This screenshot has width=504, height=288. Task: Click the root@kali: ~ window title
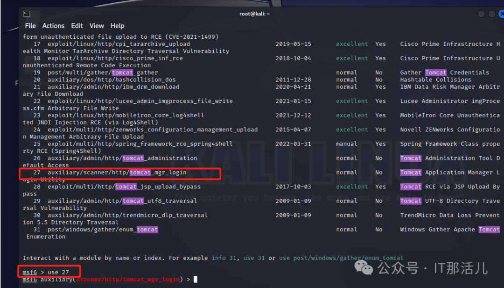(255, 14)
